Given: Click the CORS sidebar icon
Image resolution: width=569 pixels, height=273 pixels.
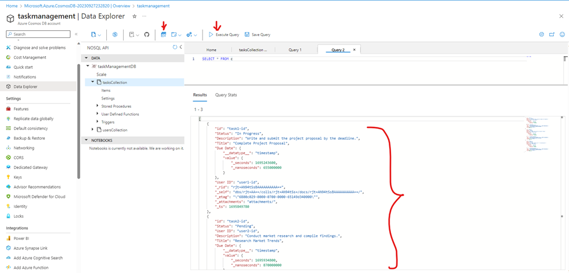Looking at the screenshot, I should [9, 158].
